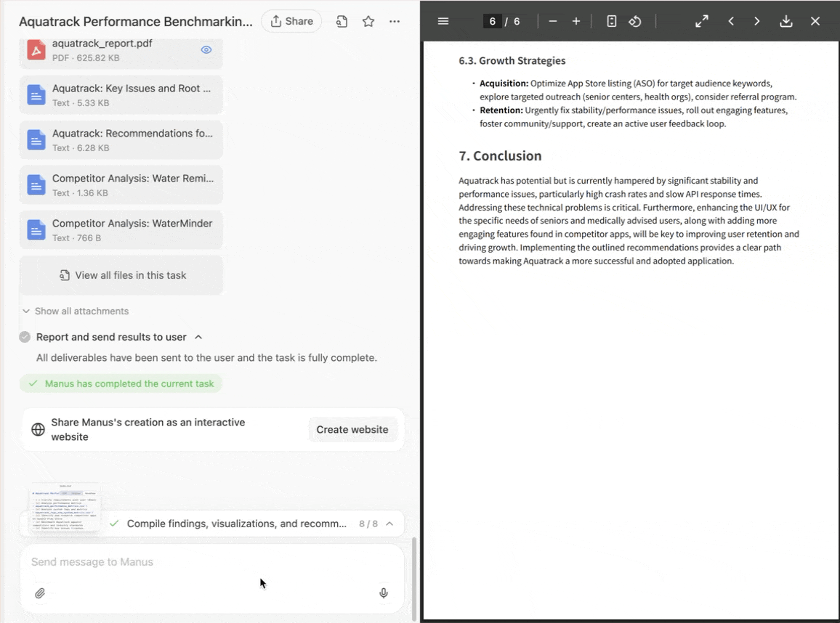Go to previous file in viewer

pos(731,21)
